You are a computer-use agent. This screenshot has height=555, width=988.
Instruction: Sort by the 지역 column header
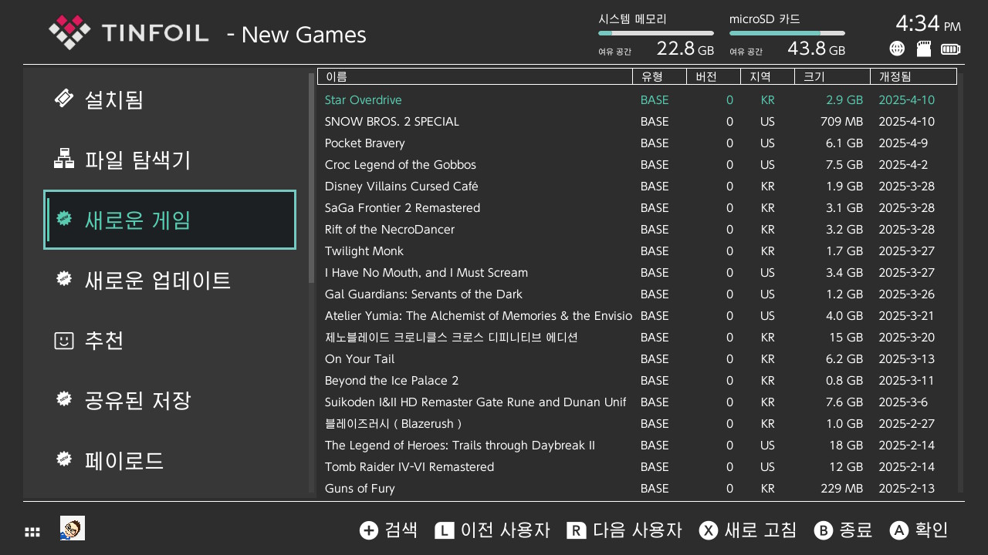tap(767, 76)
